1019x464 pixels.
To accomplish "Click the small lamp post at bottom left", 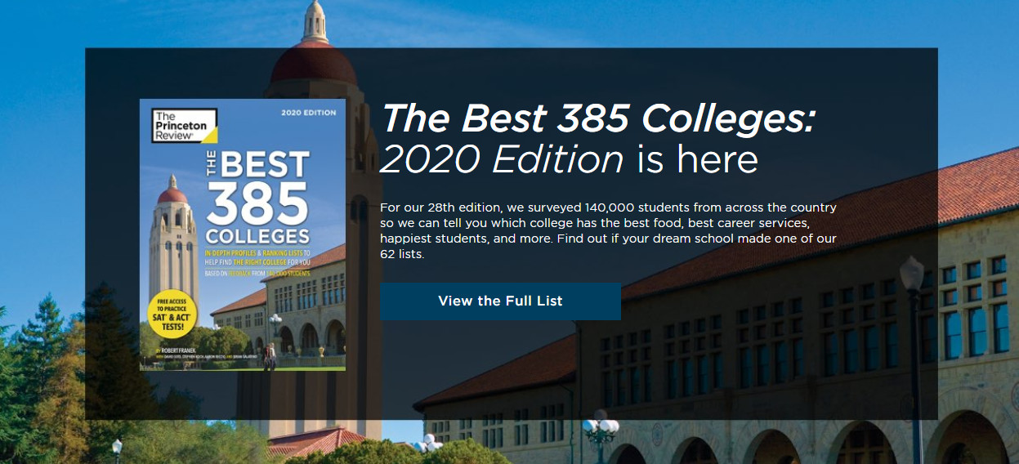I will tap(117, 451).
